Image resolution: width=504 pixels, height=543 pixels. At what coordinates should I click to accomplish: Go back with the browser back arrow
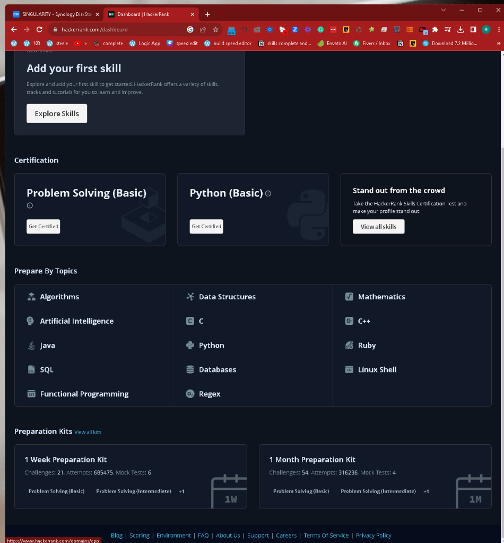tap(14, 29)
